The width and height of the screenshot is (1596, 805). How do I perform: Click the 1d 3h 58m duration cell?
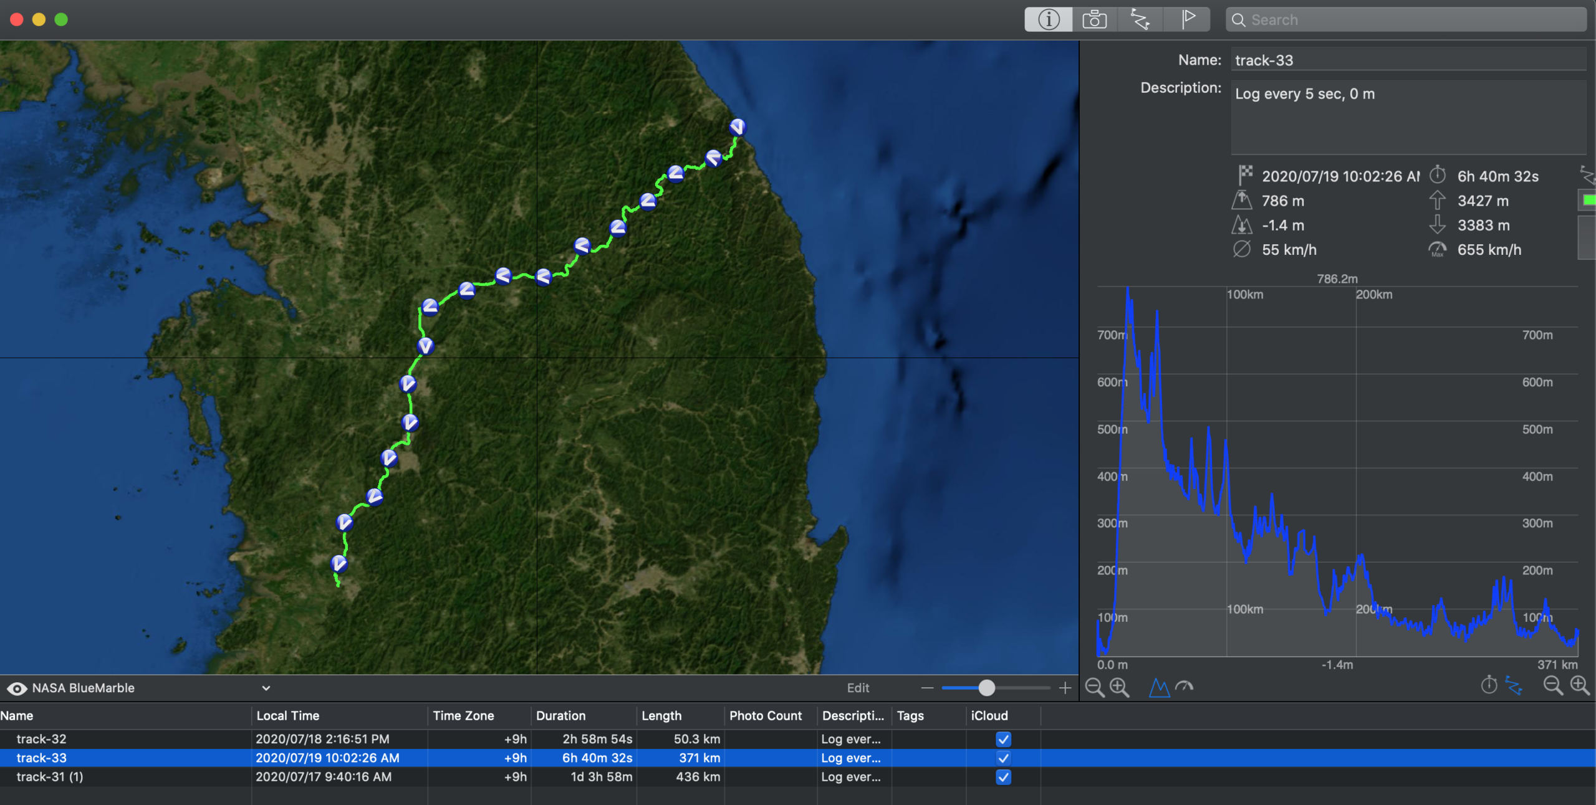tap(601, 776)
